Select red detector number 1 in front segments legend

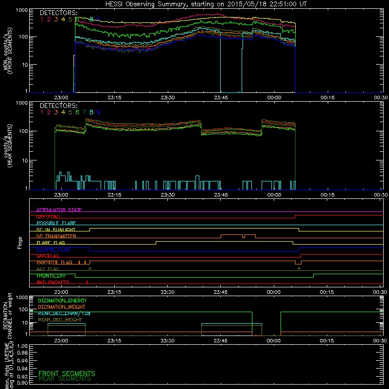tap(42, 19)
